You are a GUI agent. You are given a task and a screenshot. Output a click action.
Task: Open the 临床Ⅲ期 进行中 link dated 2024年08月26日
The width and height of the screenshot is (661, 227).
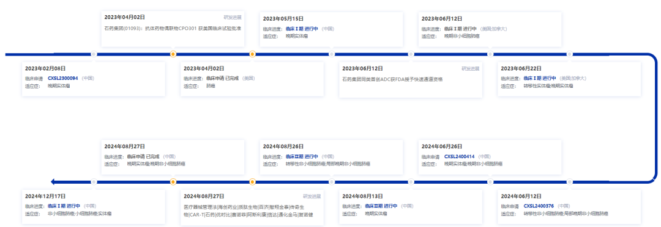click(302, 156)
